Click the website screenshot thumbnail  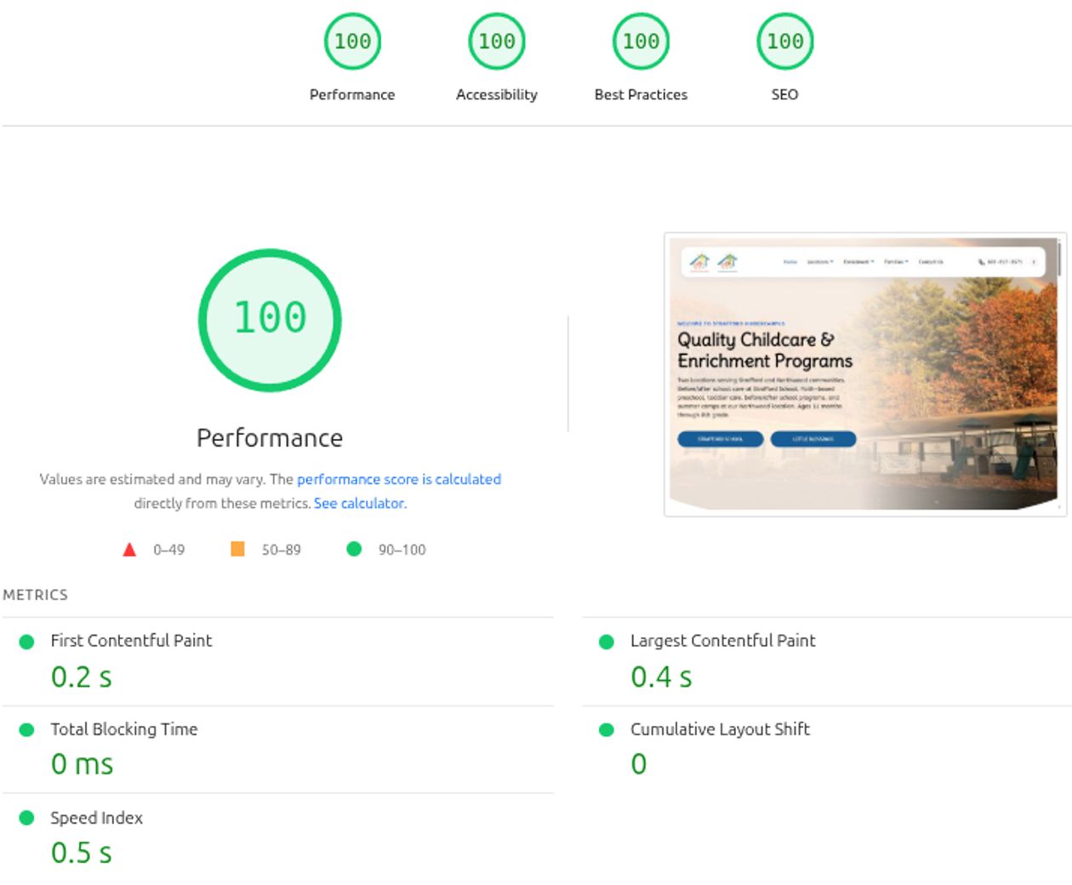coord(865,373)
